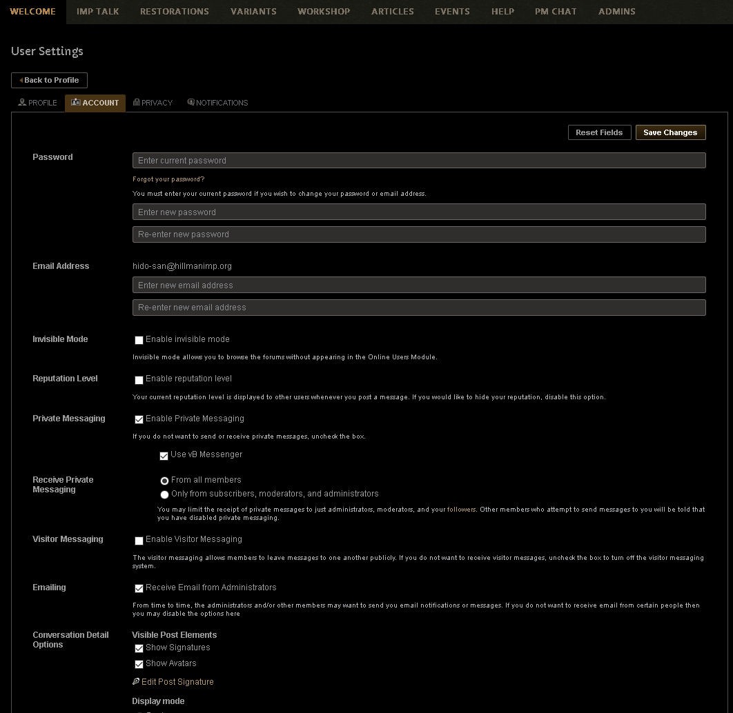733x713 pixels.
Task: Enable Visitor Messaging checkbox
Action: [139, 540]
